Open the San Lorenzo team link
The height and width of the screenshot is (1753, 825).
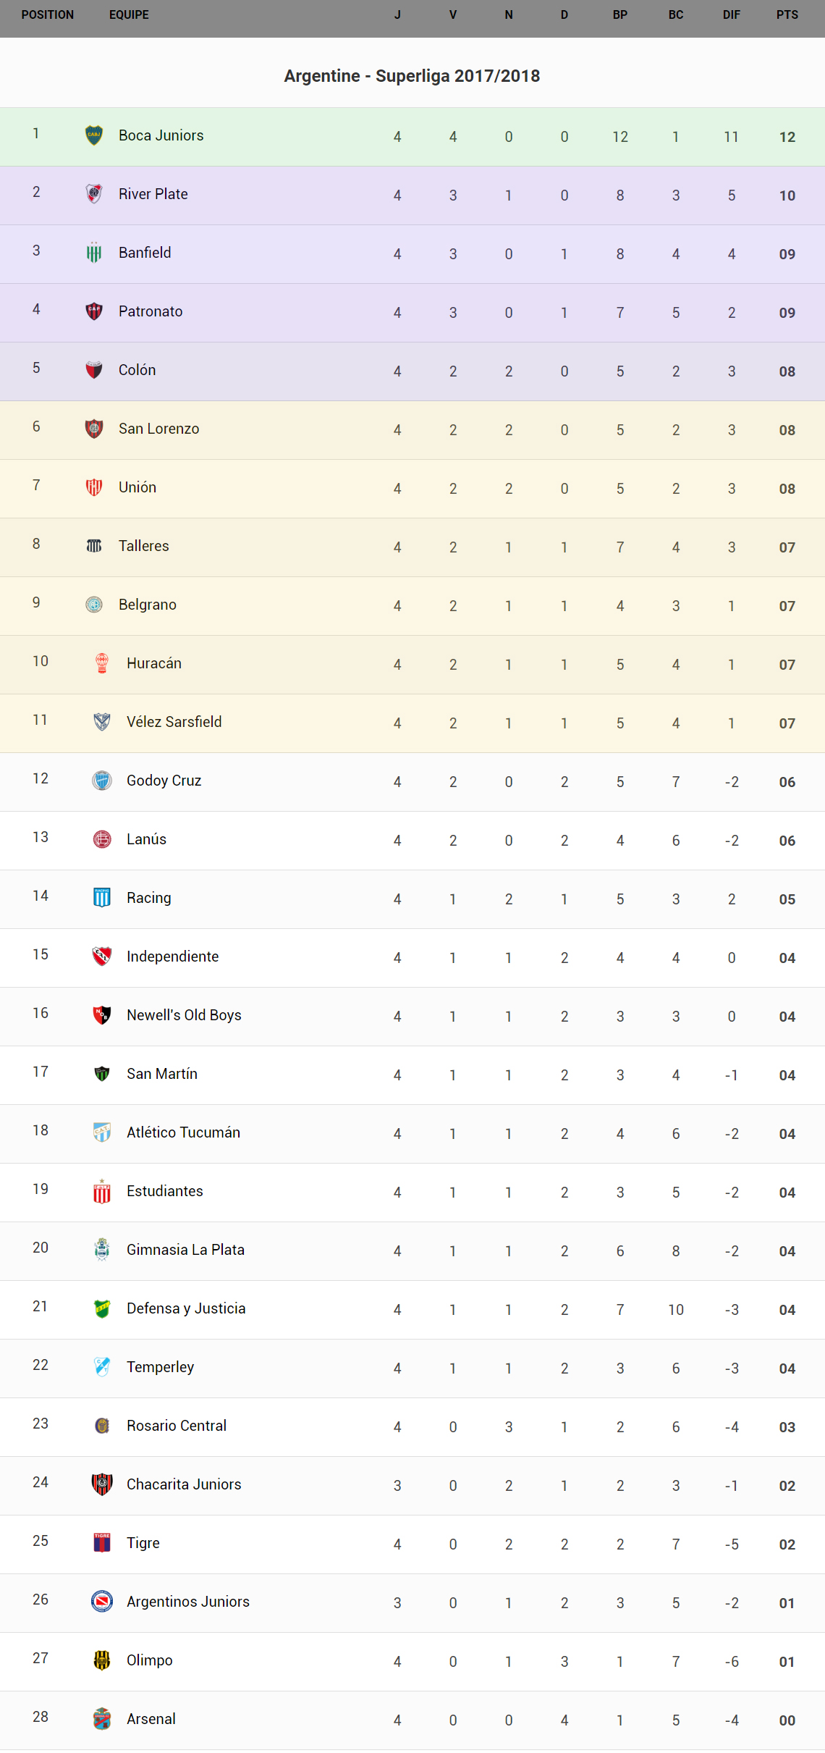pyautogui.click(x=158, y=429)
